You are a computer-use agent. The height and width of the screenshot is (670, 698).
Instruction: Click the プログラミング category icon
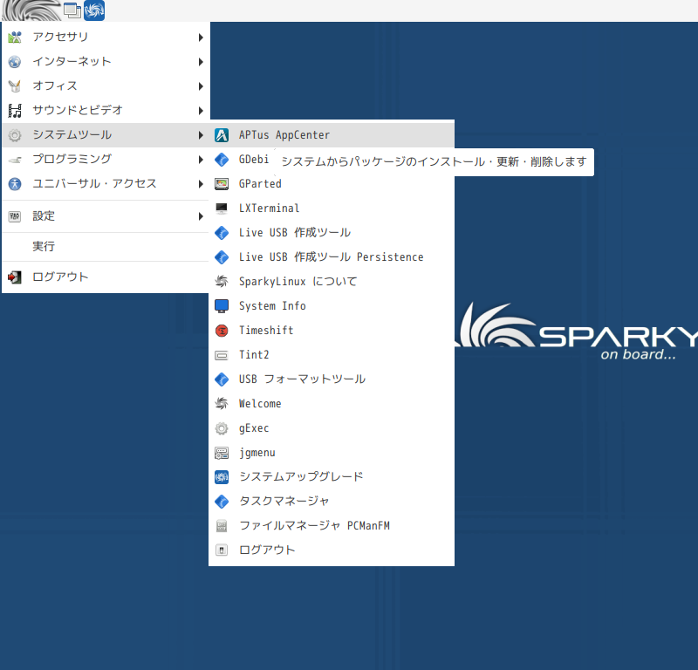click(x=15, y=160)
